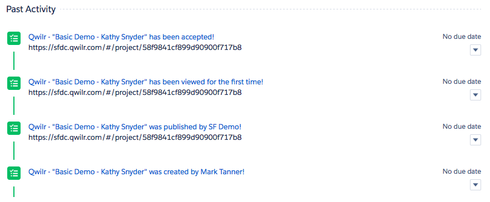490x202 pixels.
Task: Click the qwilr project URL under published entry
Action: 135,138
